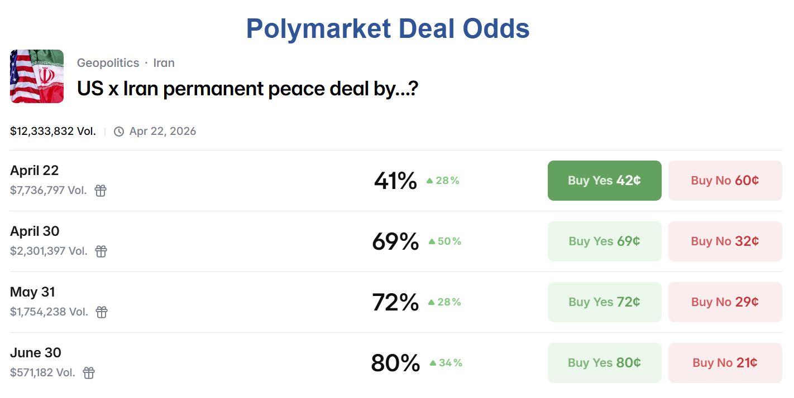Open the Geopolitics category link
Screen dimensions: 794x398
[x=108, y=63]
